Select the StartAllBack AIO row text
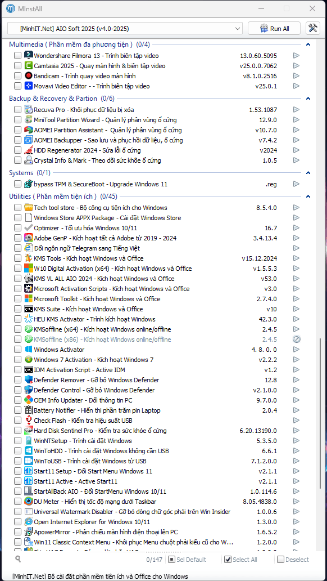This screenshot has height=581, width=327. coord(100,491)
